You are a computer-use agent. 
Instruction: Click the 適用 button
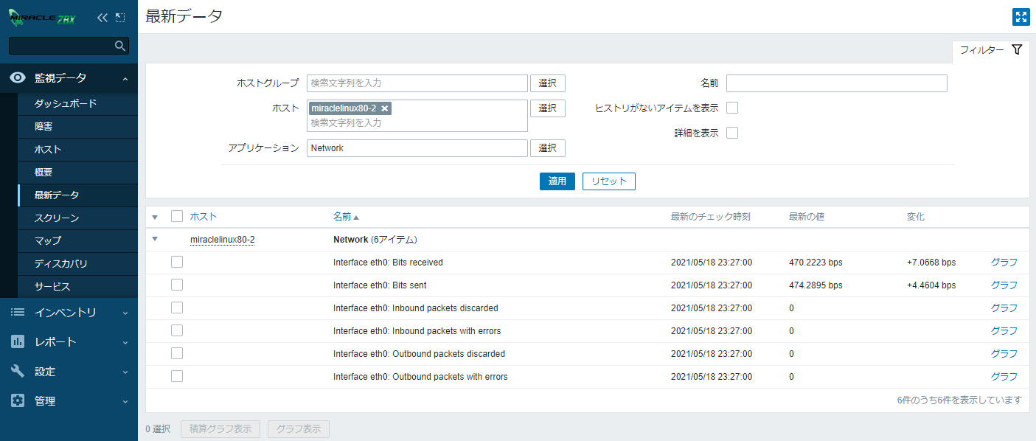557,181
